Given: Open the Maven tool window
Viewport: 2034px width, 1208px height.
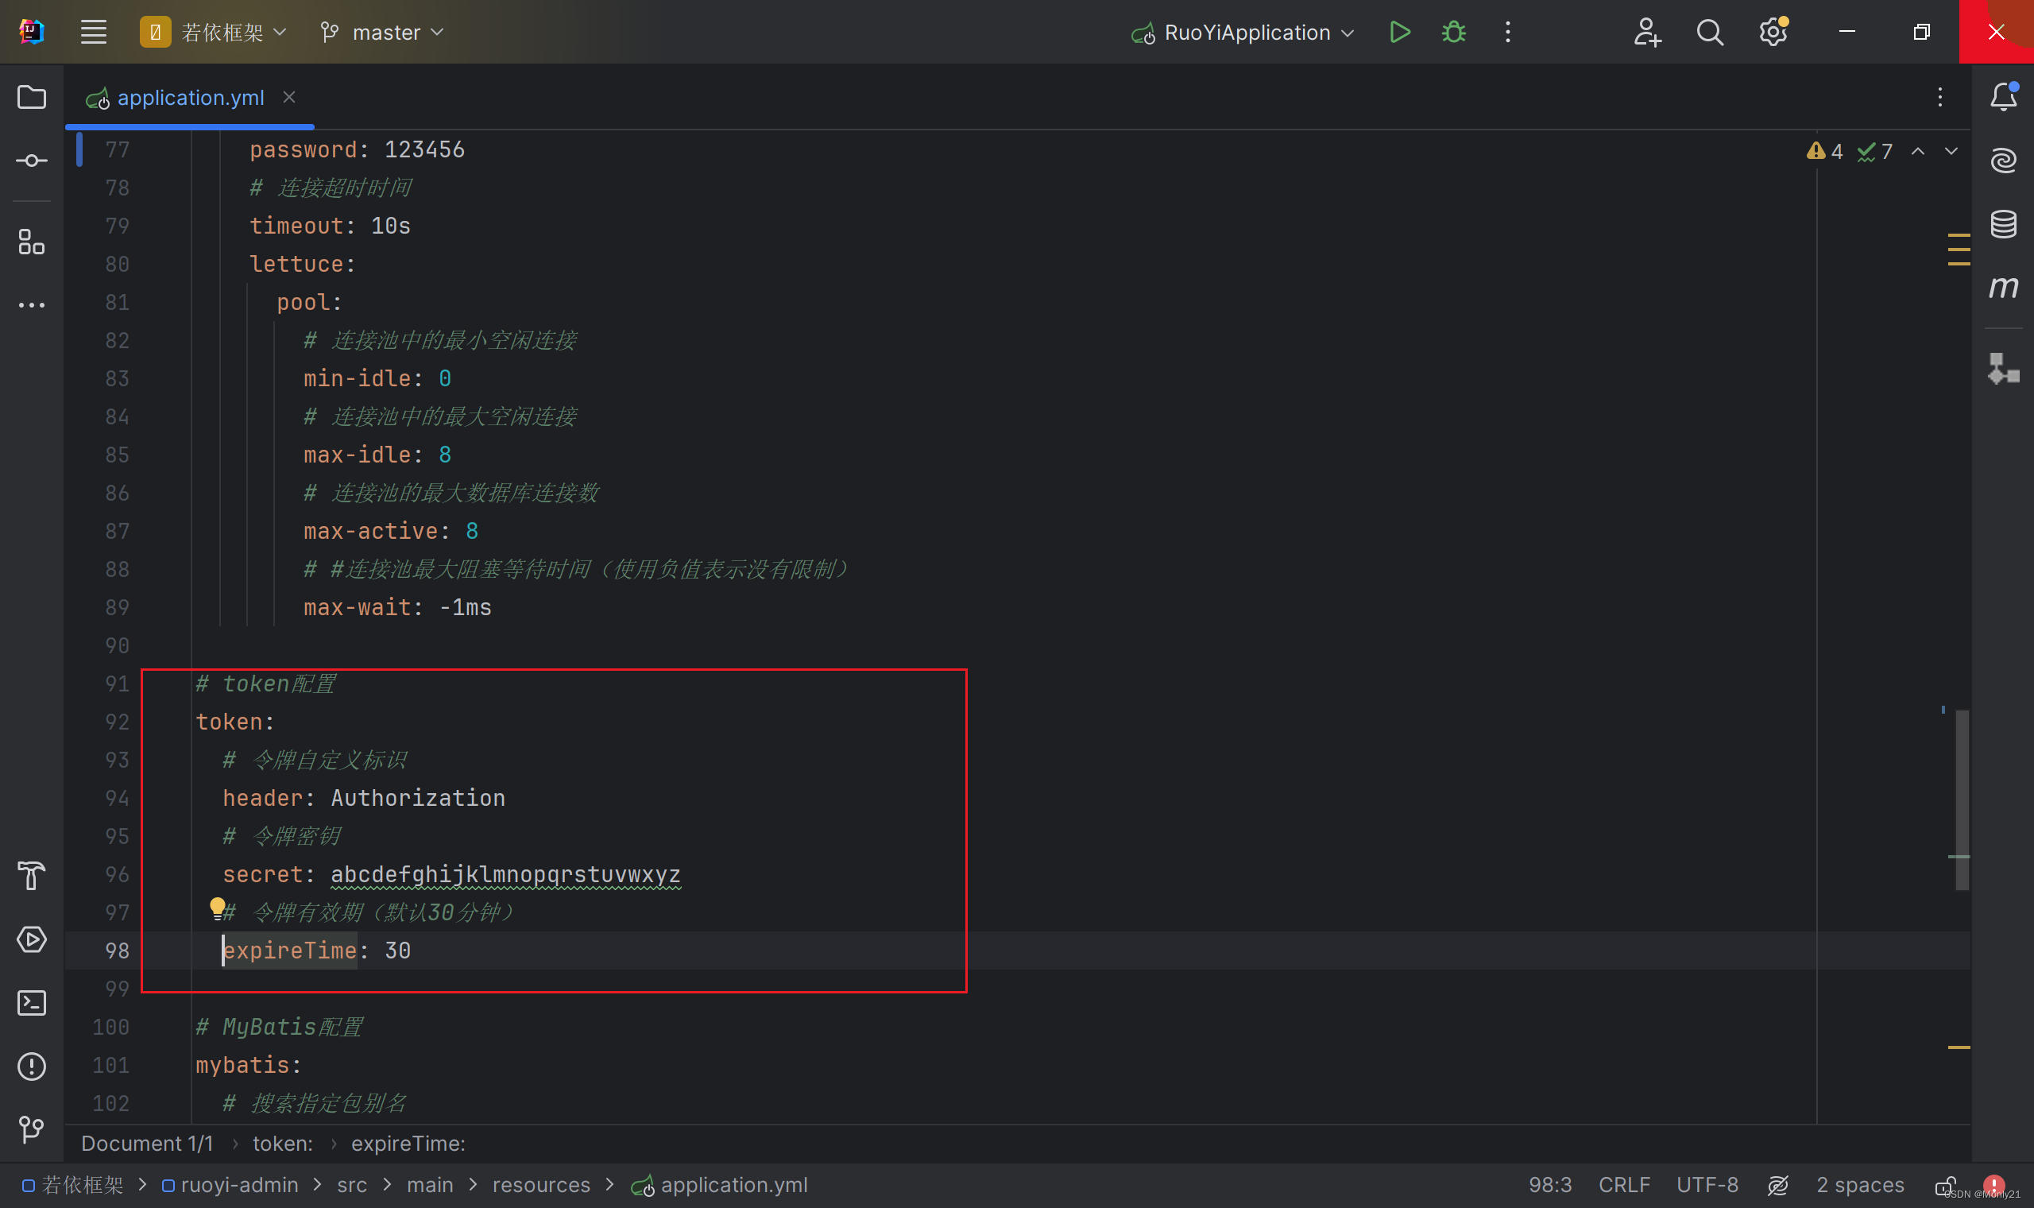Looking at the screenshot, I should pos(2003,287).
